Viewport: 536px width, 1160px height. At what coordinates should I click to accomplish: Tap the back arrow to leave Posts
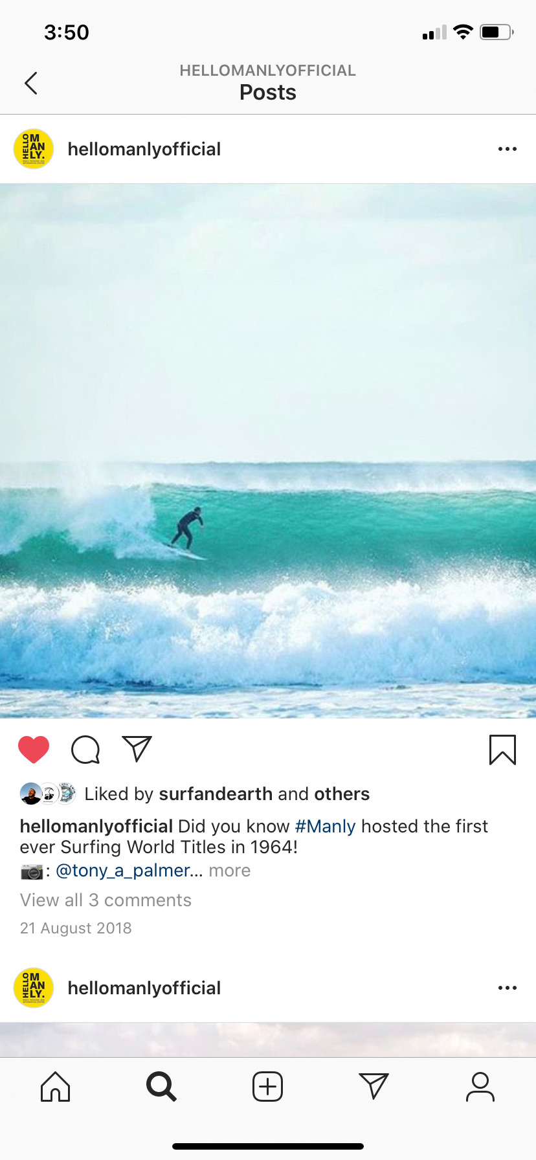point(30,83)
